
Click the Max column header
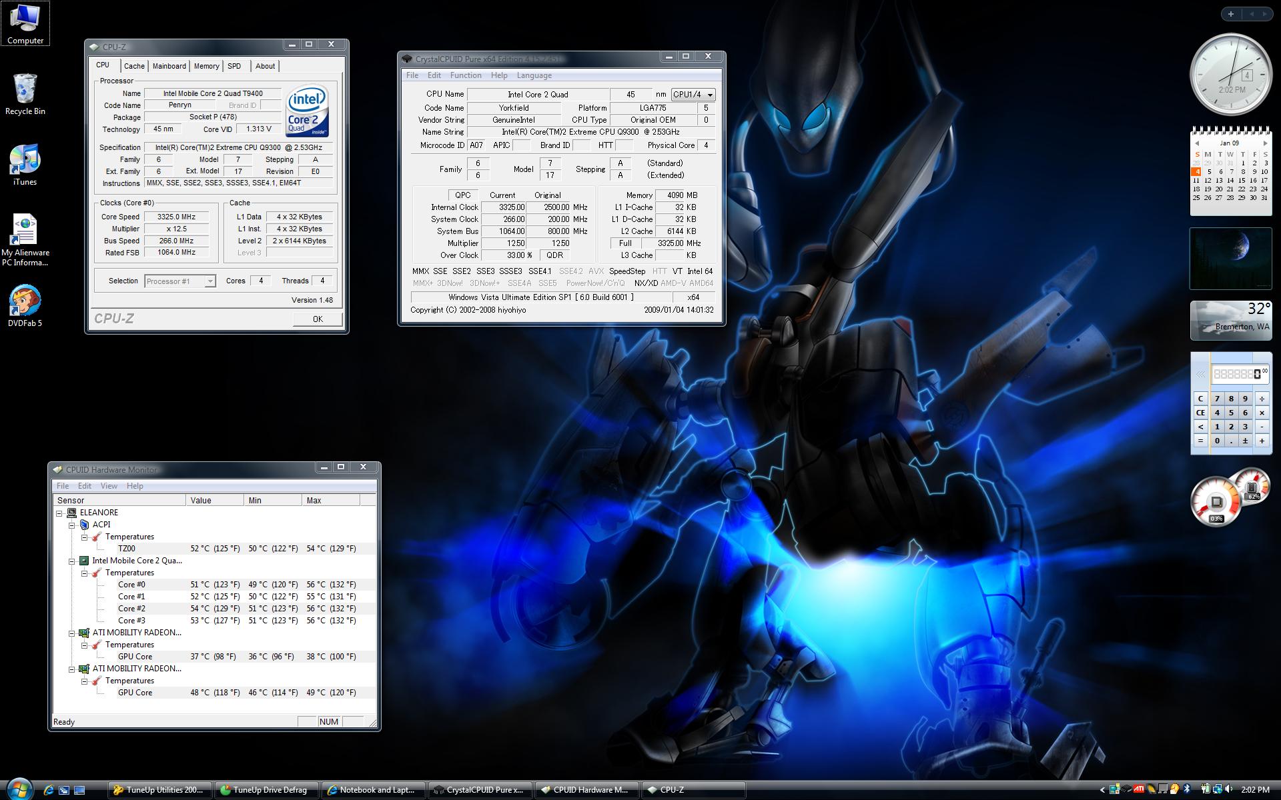pyautogui.click(x=330, y=500)
